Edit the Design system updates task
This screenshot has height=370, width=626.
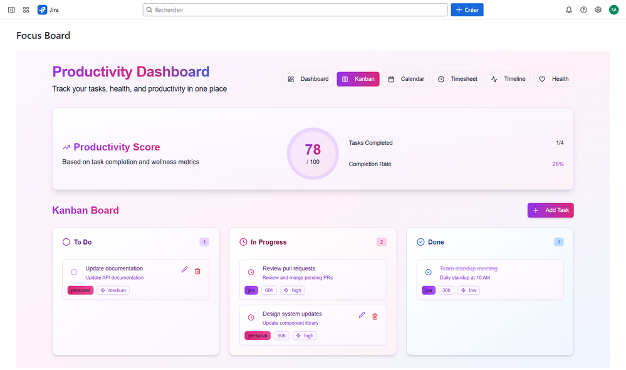[362, 315]
